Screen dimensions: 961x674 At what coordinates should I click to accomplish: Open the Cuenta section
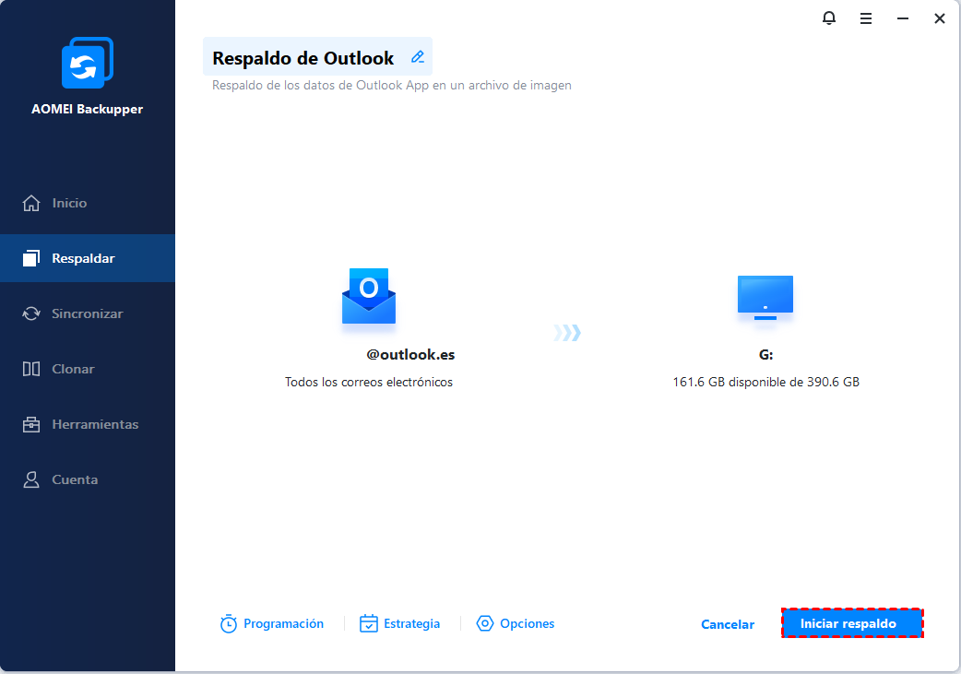click(75, 479)
